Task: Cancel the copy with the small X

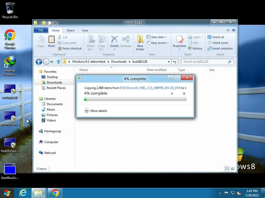Action: click(x=184, y=93)
